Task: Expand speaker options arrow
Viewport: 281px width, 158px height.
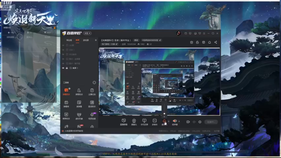Action: pyautogui.click(x=179, y=121)
